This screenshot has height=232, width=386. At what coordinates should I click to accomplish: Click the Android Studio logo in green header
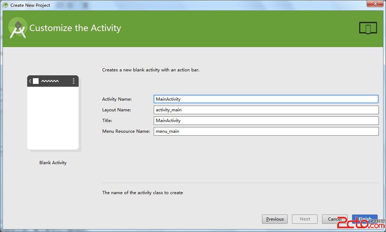pos(18,28)
